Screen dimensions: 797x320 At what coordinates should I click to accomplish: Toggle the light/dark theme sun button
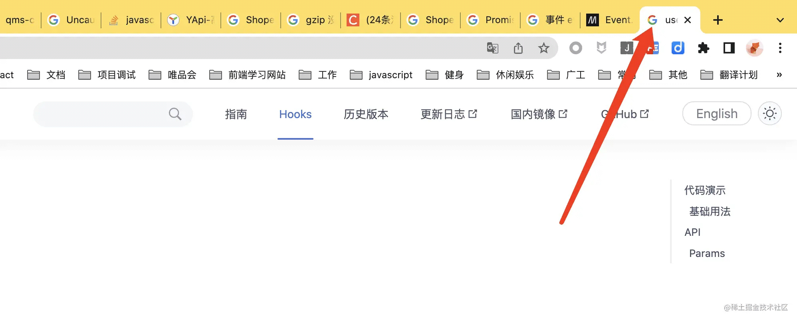click(x=769, y=114)
